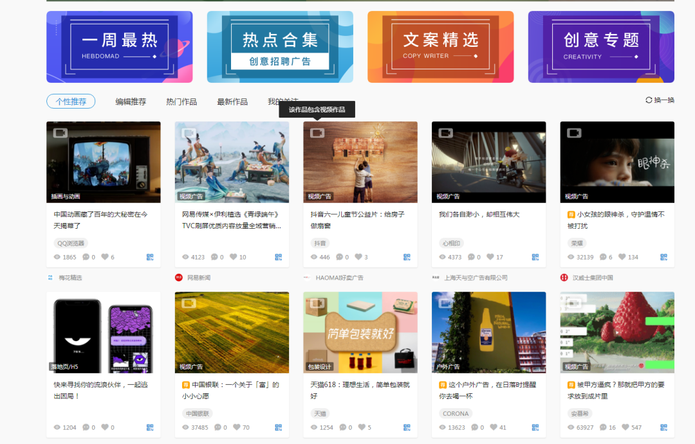
Task: Click the 汉威士集团中国 author avatar
Action: (564, 278)
